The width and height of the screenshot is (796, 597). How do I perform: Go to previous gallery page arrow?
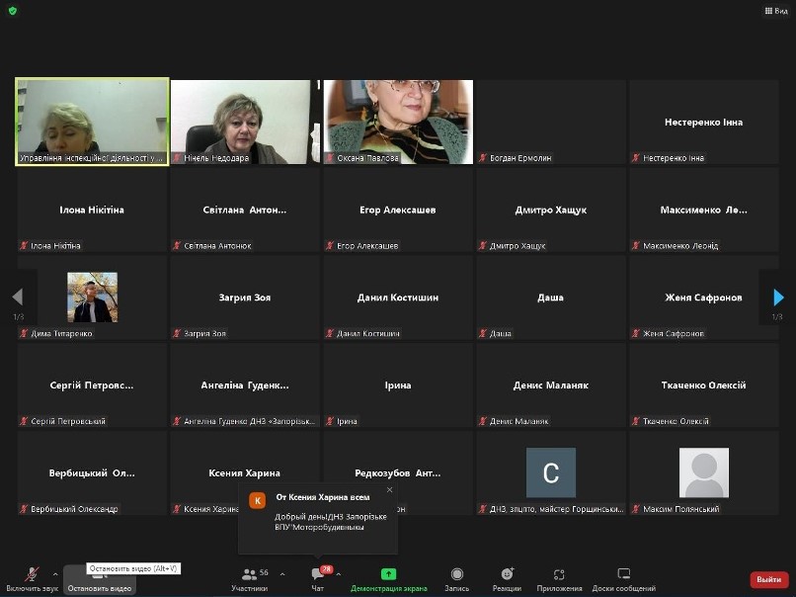pos(18,297)
